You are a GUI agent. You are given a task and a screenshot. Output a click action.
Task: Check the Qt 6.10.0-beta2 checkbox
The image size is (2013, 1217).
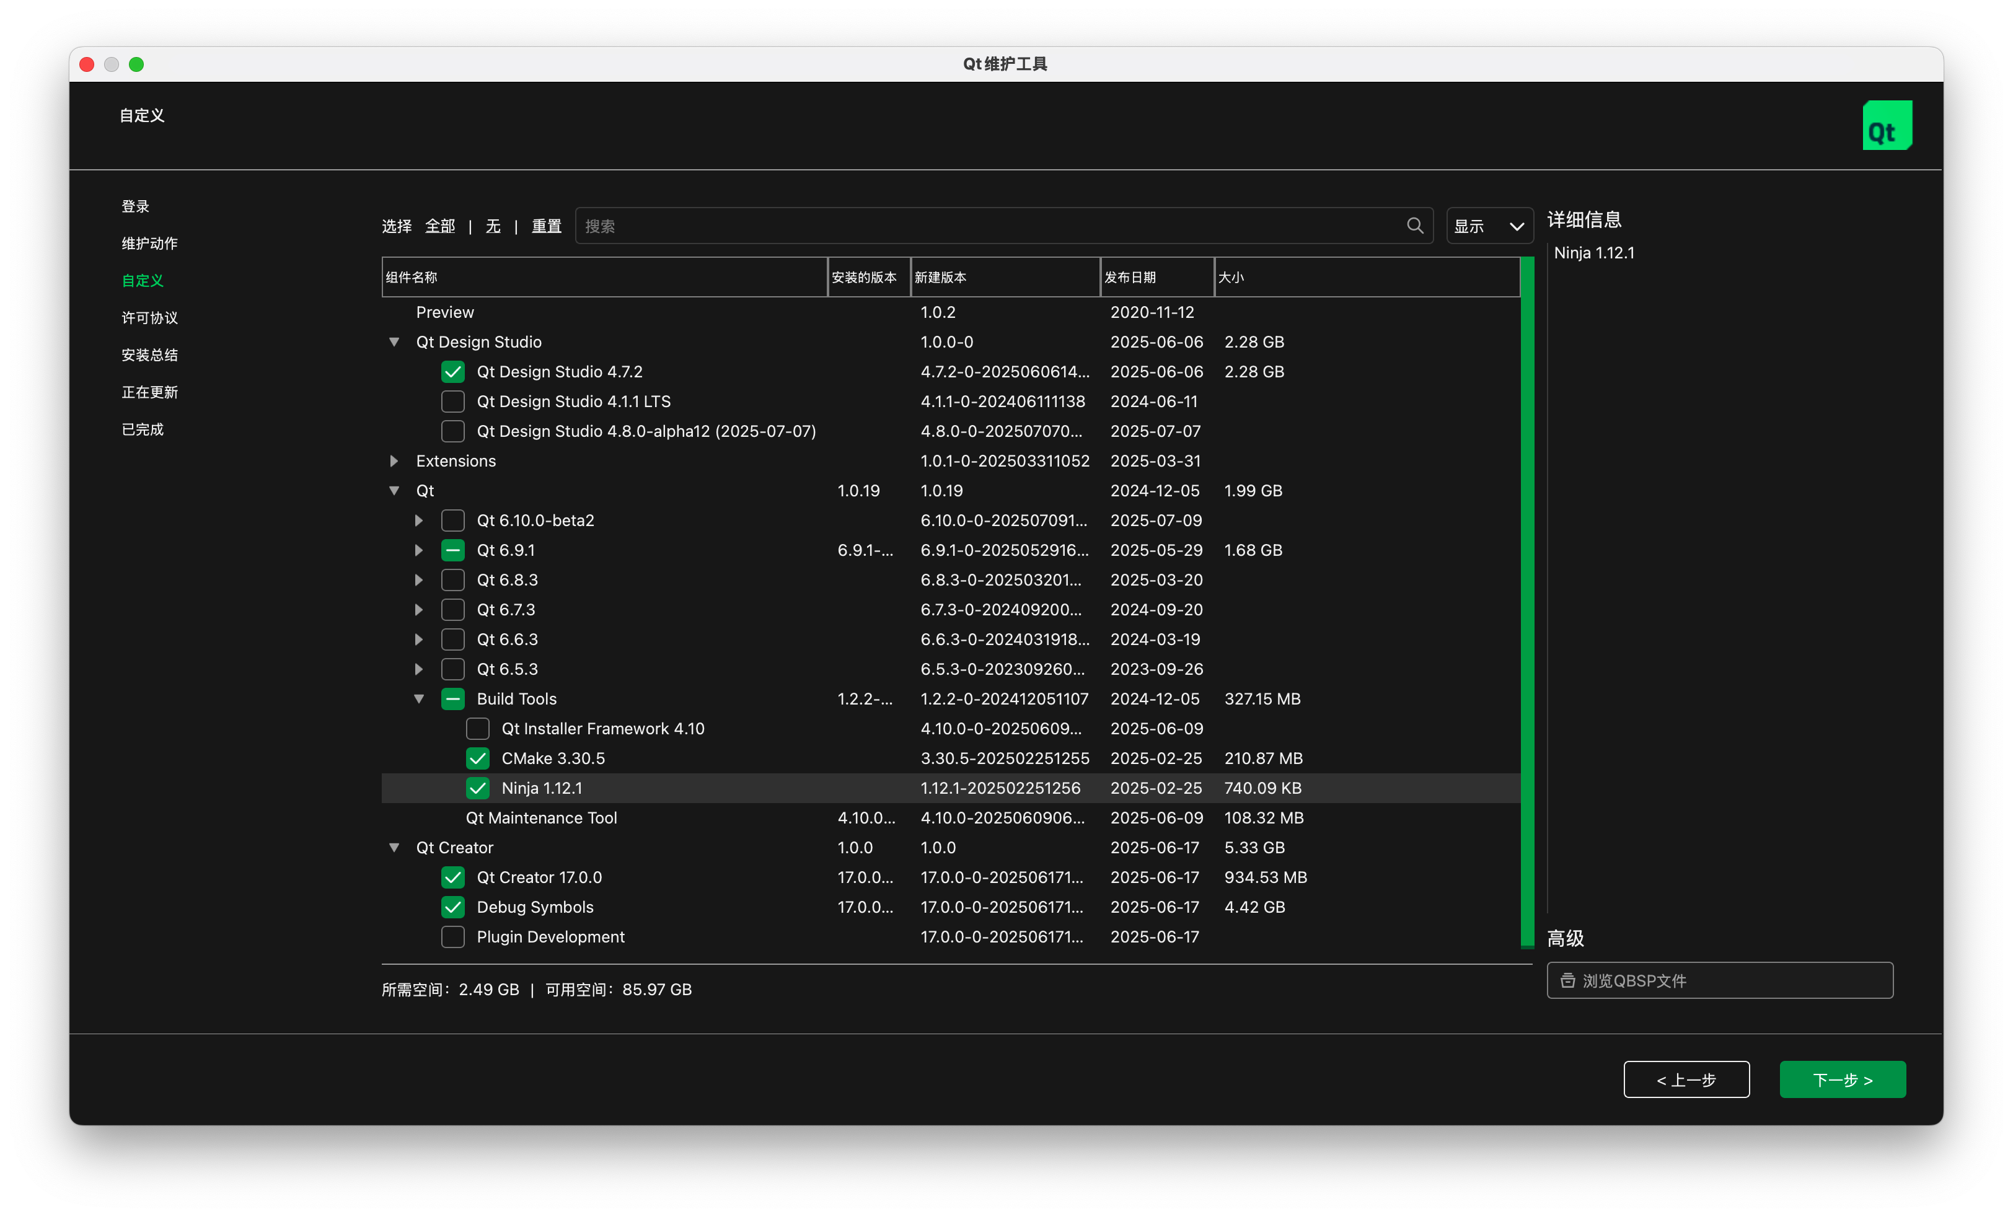[x=452, y=521]
